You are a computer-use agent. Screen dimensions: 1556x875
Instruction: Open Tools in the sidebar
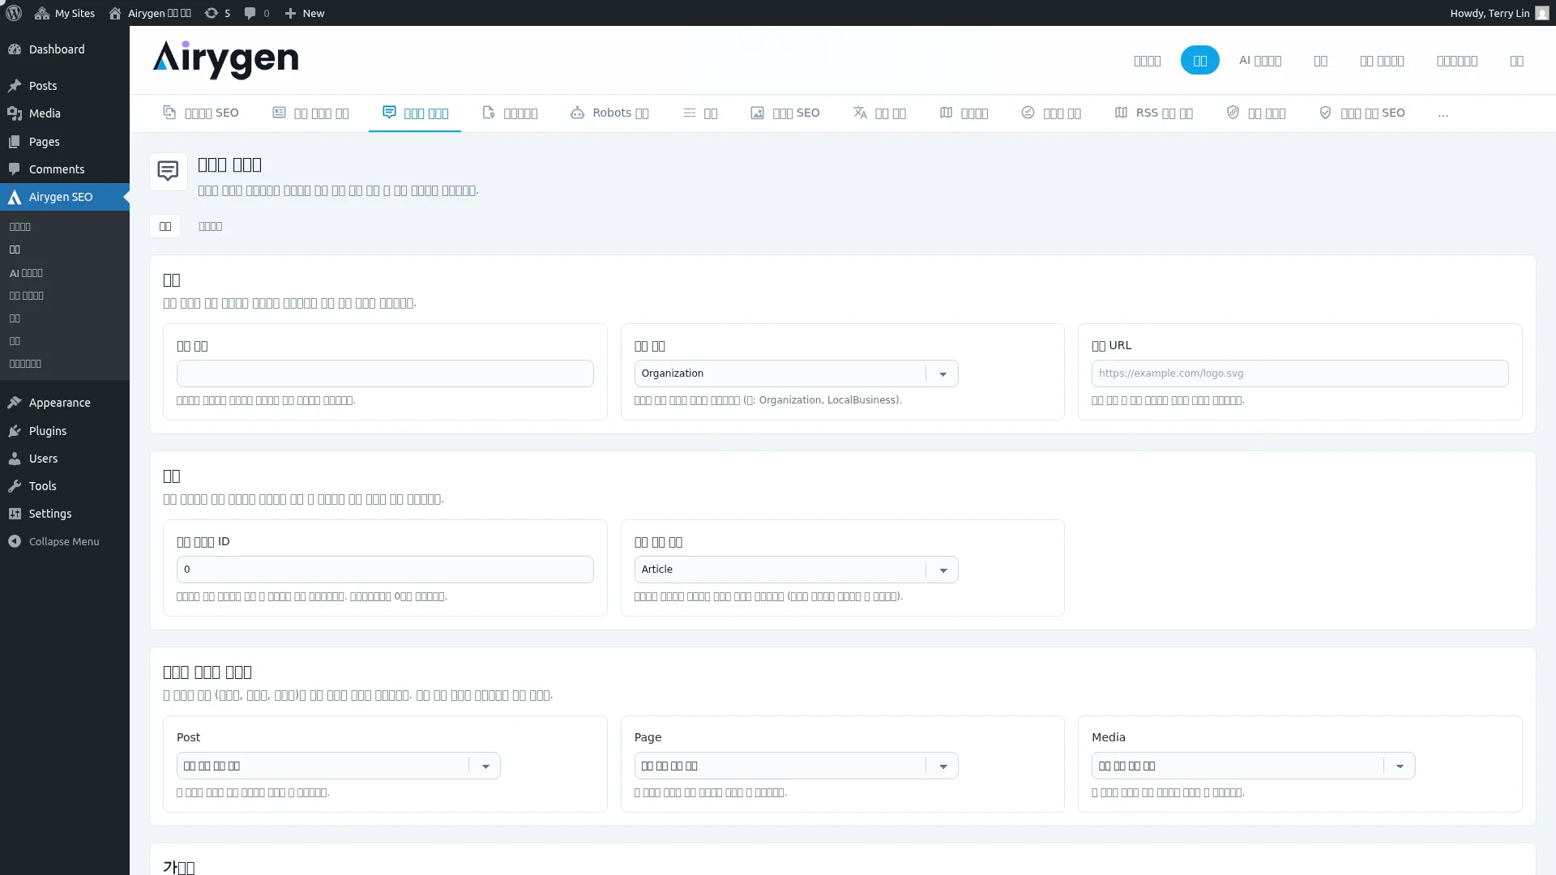pos(65,486)
